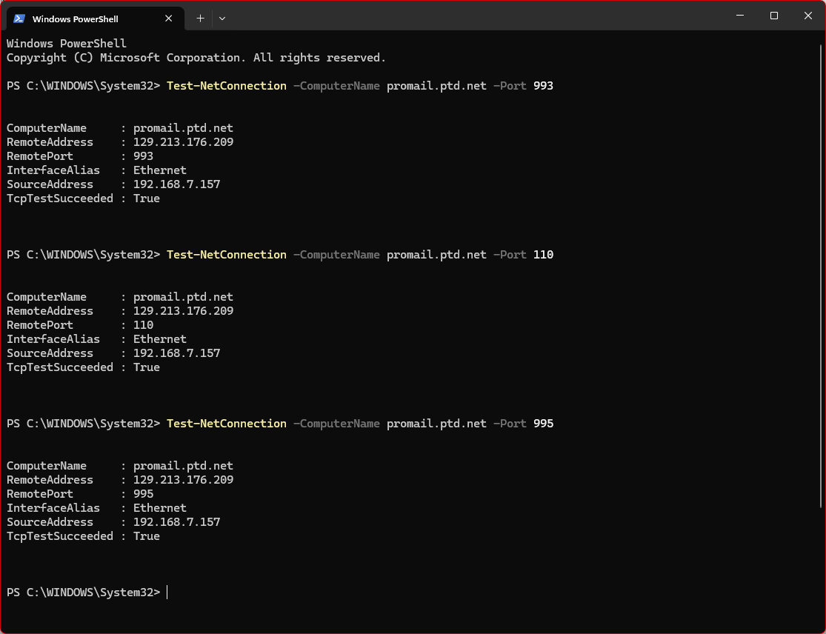Image resolution: width=826 pixels, height=634 pixels.
Task: Click ComputerName value in port 995 results
Action: (183, 467)
